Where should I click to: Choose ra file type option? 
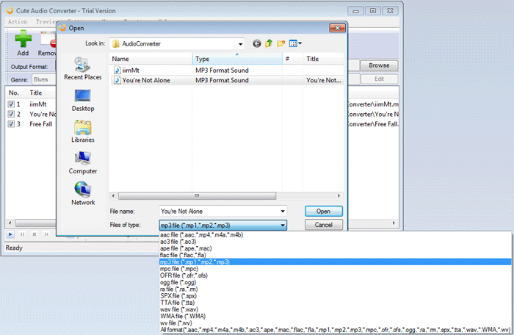[335, 289]
